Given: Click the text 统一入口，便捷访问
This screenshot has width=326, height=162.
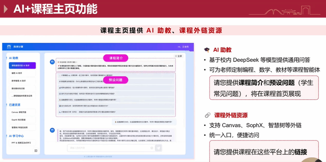Looking at the screenshot, I should click(x=234, y=135).
